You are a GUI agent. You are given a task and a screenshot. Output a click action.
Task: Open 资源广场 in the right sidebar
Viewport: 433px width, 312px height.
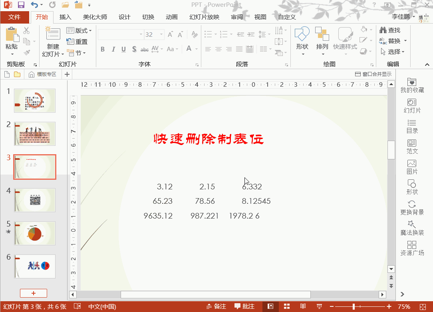click(412, 248)
